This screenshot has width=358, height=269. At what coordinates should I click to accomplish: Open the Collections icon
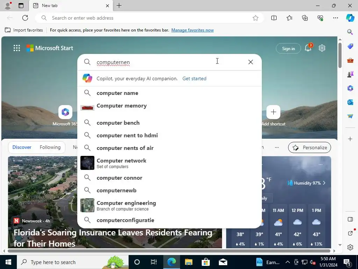pyautogui.click(x=305, y=18)
